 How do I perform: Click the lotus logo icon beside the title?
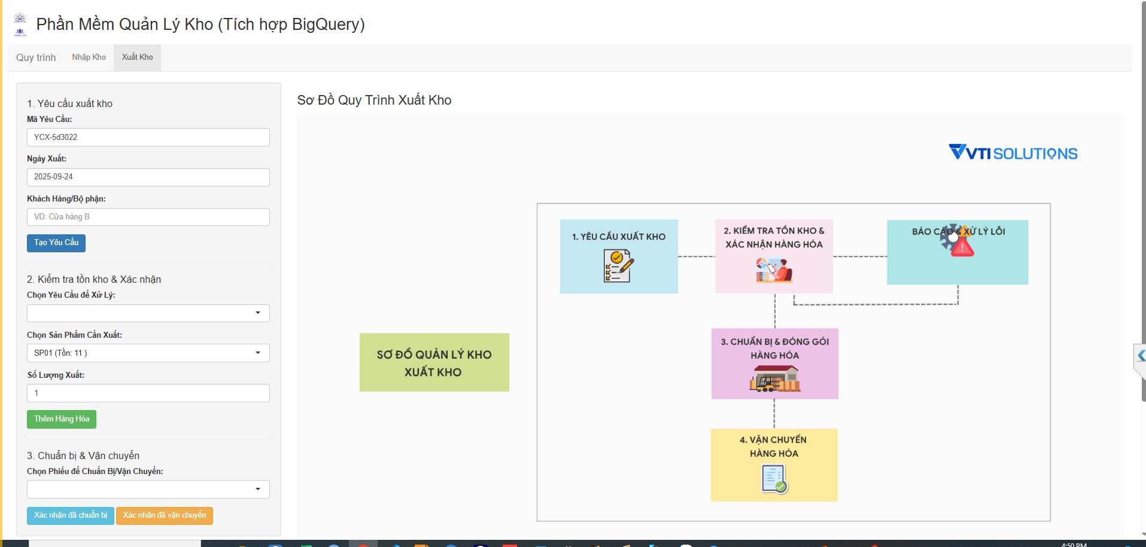pyautogui.click(x=20, y=25)
